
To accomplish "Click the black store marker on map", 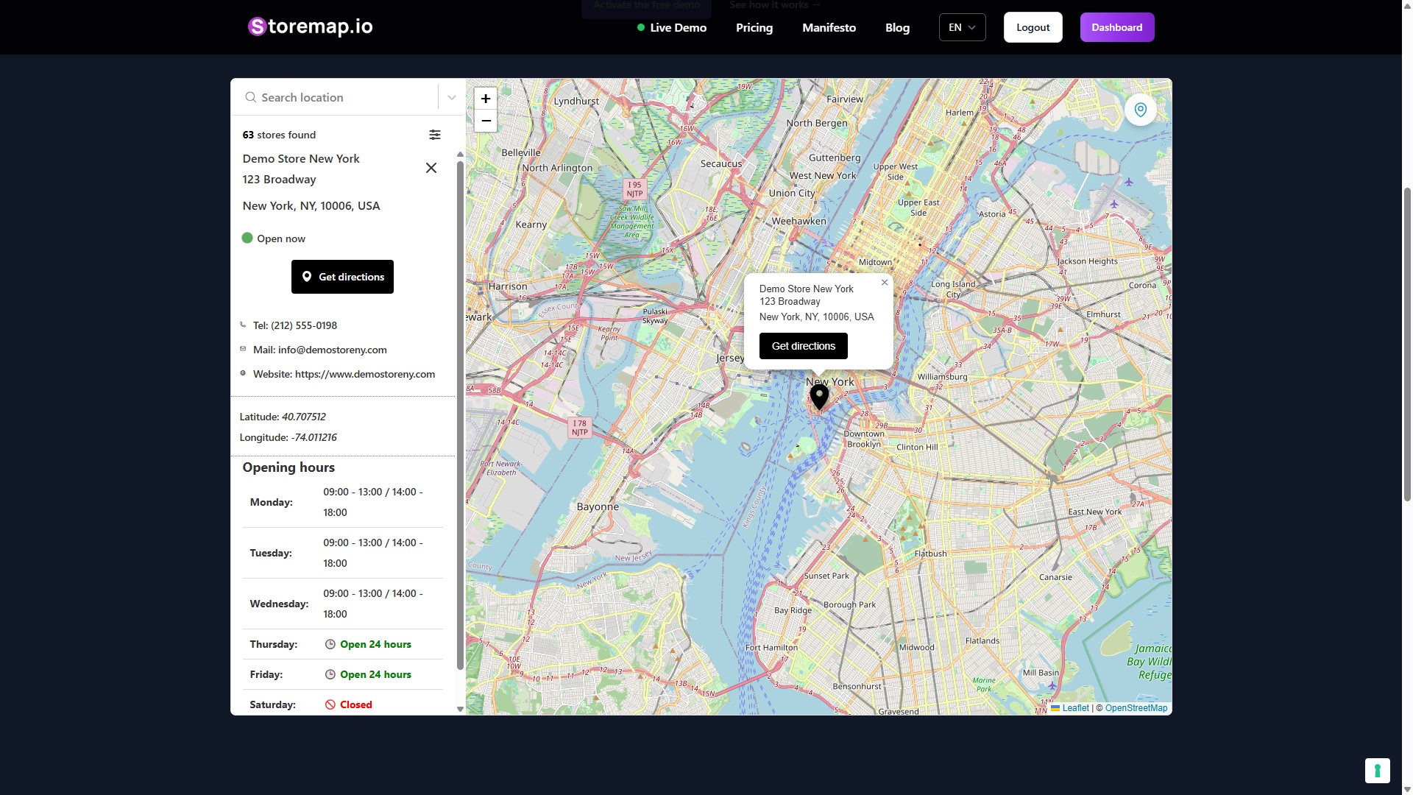I will (819, 396).
